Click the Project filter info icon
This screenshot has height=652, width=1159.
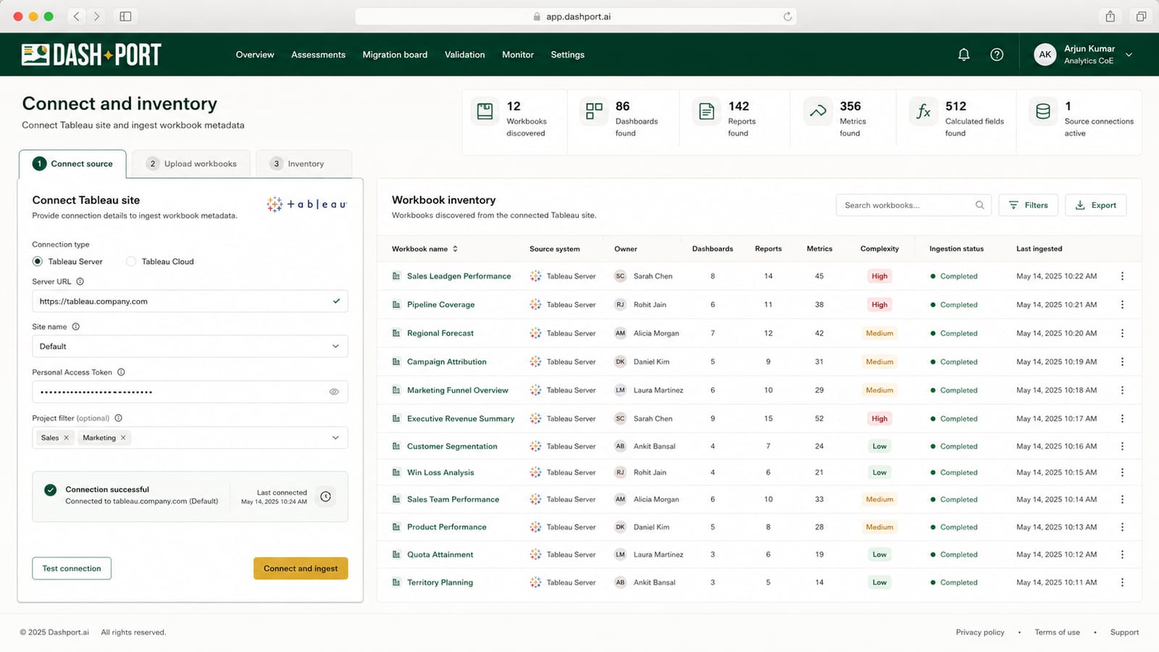tap(118, 418)
